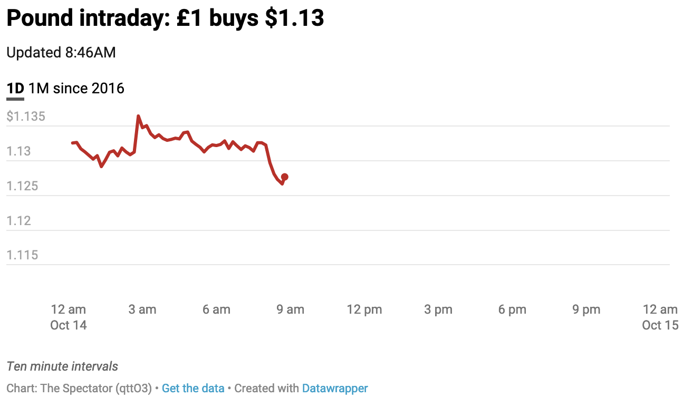Click the 3 am x-axis label
The width and height of the screenshot is (693, 407).
(x=142, y=309)
